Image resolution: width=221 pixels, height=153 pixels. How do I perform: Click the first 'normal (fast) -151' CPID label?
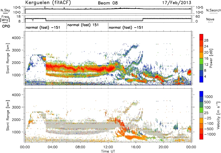point(43,27)
